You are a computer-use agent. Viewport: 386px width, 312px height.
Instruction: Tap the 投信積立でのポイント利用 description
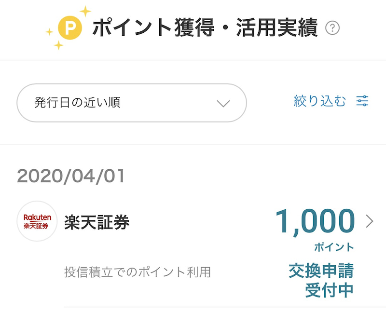click(x=138, y=272)
